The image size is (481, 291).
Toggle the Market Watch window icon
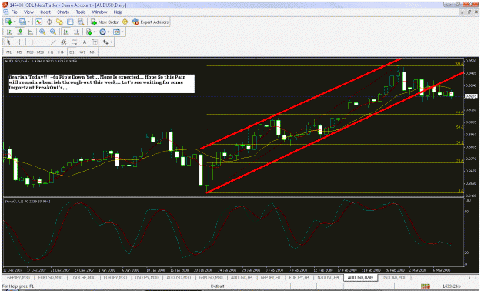(38, 22)
